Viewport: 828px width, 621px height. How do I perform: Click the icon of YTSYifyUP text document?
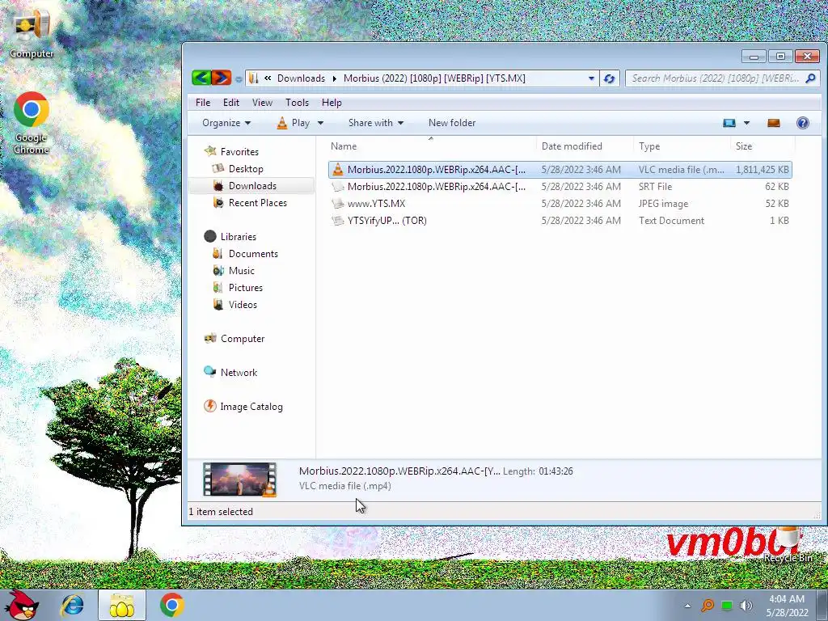(x=338, y=220)
